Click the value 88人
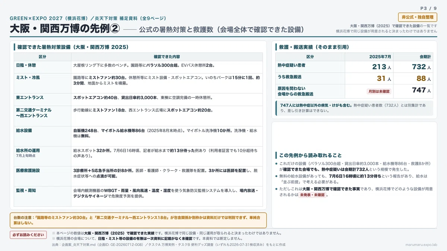The height and width of the screenshot is (251, 447). 424,78
